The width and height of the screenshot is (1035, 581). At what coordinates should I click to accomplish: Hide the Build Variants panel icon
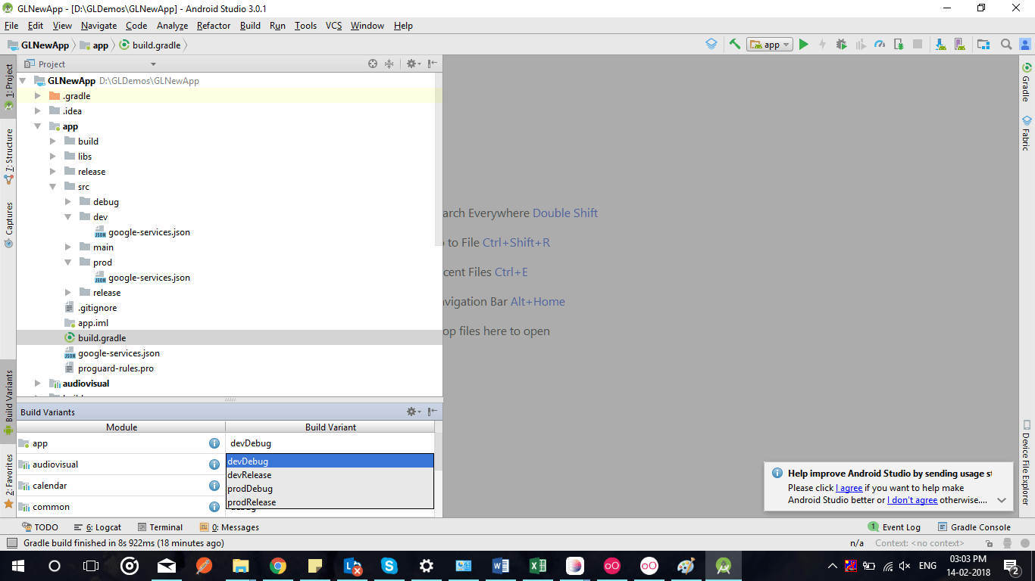pyautogui.click(x=433, y=412)
